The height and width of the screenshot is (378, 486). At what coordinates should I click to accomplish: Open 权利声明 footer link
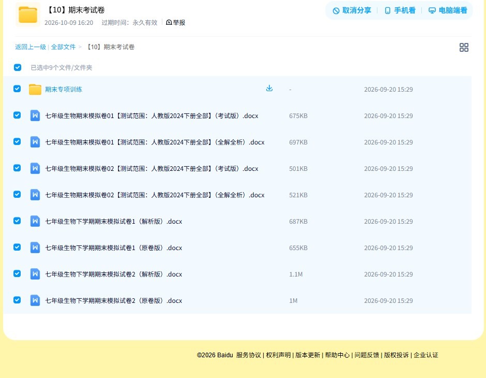point(278,355)
